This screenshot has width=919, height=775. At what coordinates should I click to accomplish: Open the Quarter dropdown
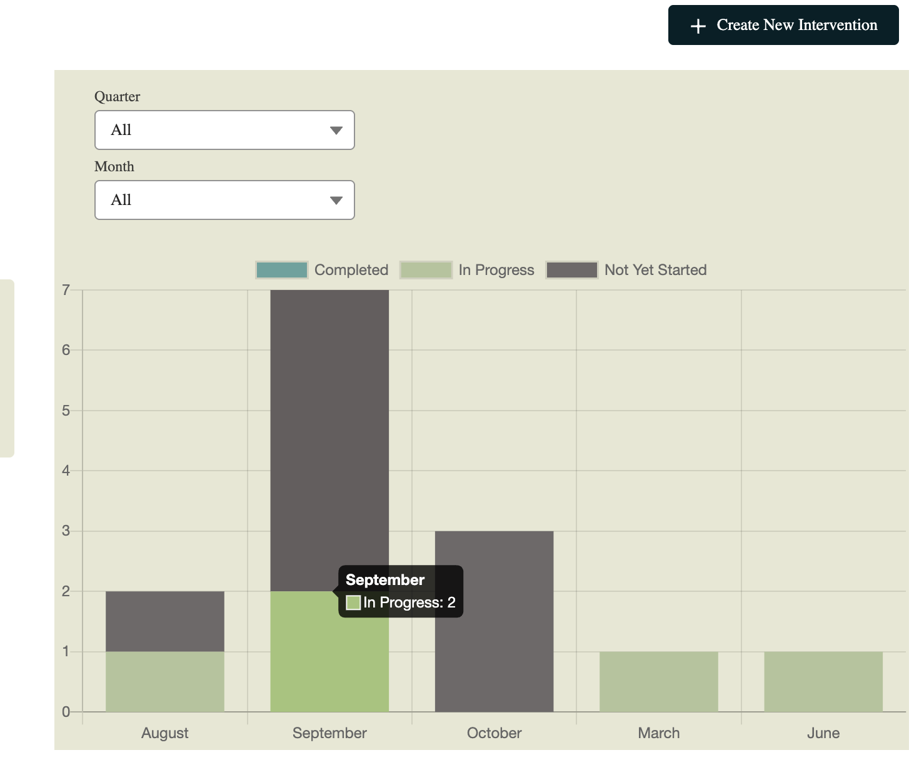pos(224,130)
